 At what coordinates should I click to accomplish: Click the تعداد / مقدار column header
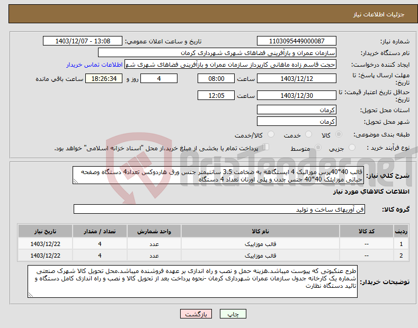click(100, 231)
